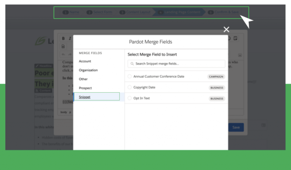Viewport: 291px width, 170px height.
Task: Click the body tag in the editor path bar
Action: click(x=64, y=112)
